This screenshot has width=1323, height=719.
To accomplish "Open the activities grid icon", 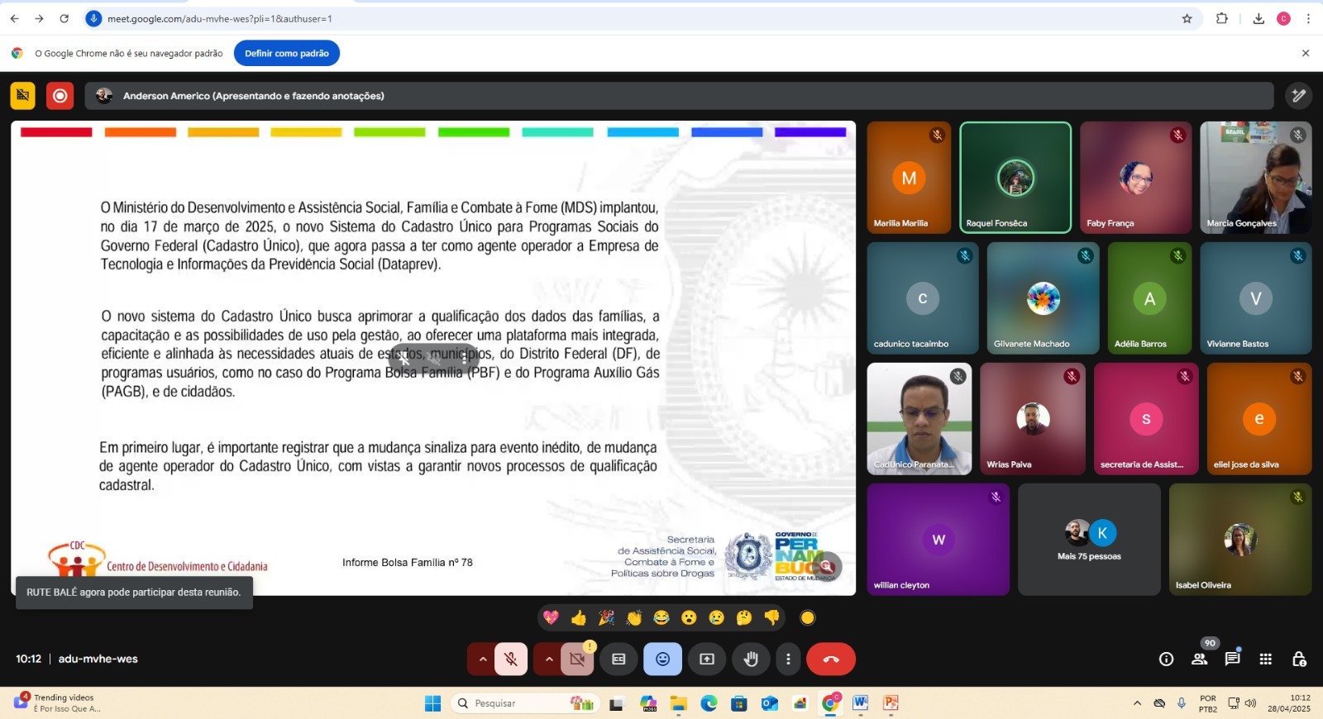I will click(1265, 659).
